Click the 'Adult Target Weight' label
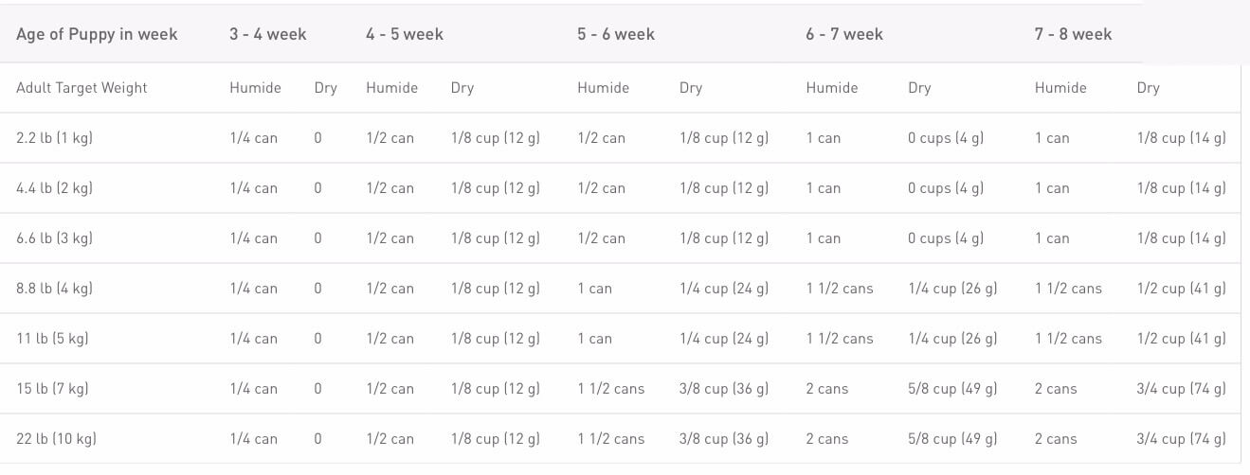The width and height of the screenshot is (1250, 475). point(82,88)
